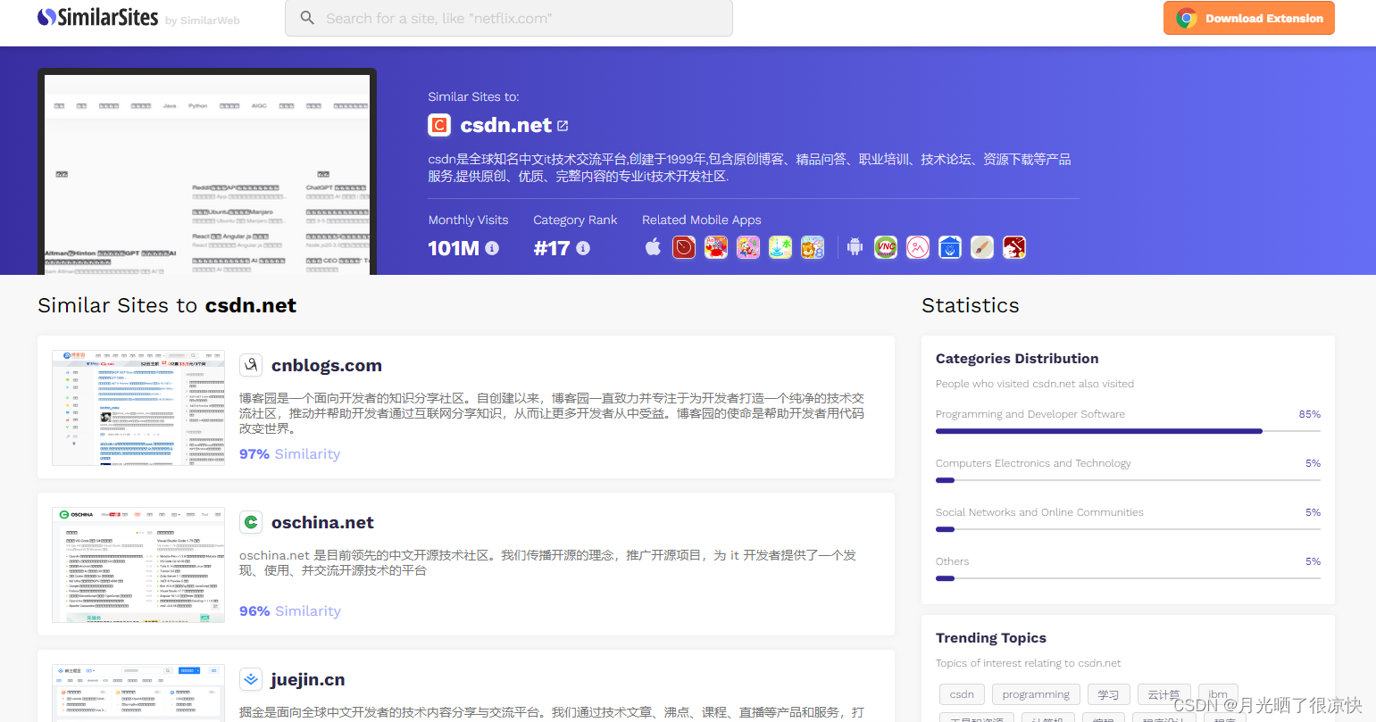Image resolution: width=1376 pixels, height=722 pixels.
Task: Click the Trending Topics heading
Action: [991, 638]
